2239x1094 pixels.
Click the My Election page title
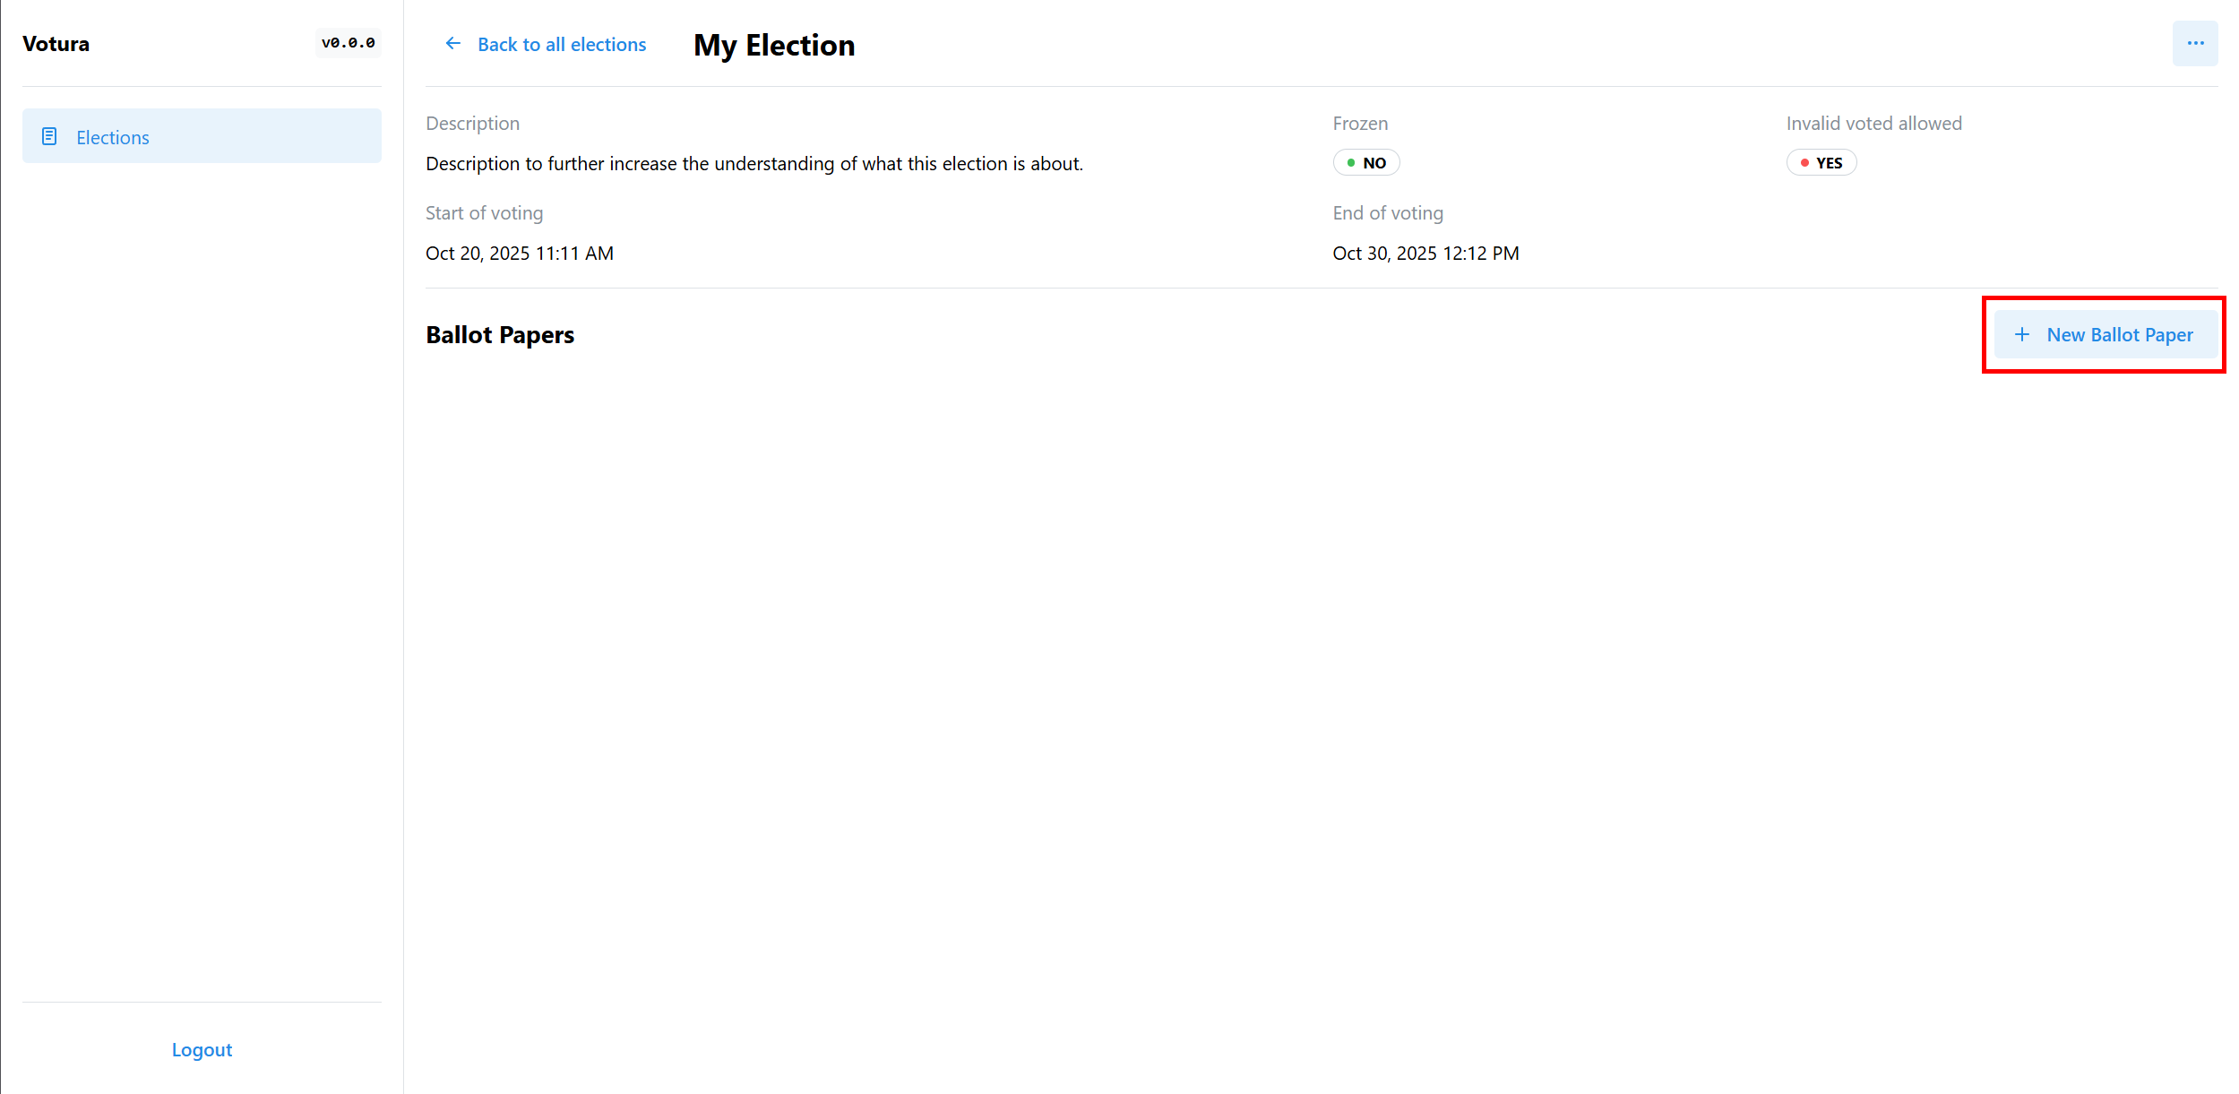pyautogui.click(x=774, y=45)
